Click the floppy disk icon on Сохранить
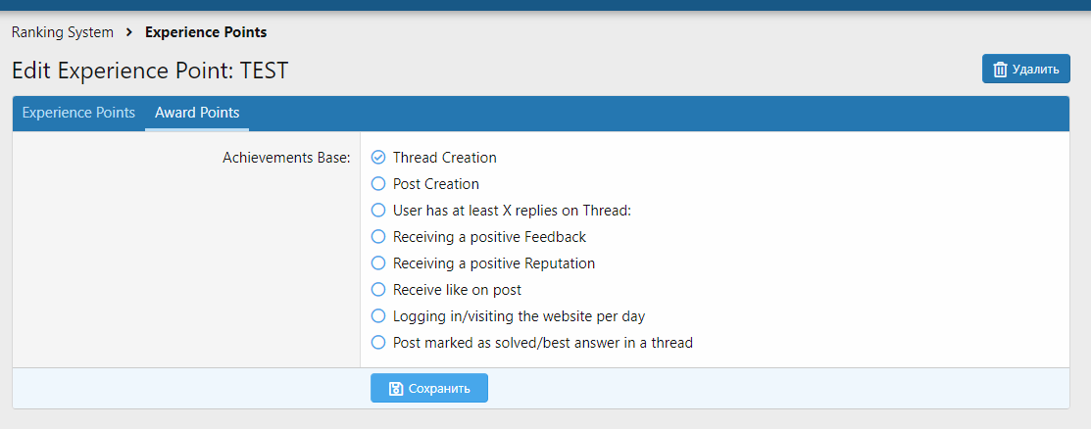Screen dimensions: 1091x429 (x=396, y=389)
